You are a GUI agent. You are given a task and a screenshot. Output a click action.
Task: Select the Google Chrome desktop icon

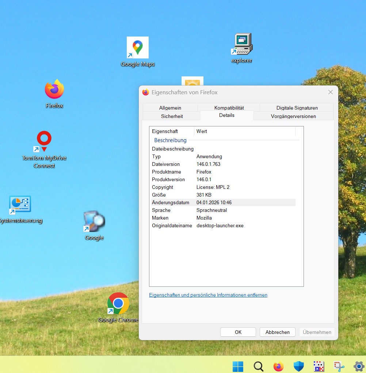click(118, 304)
